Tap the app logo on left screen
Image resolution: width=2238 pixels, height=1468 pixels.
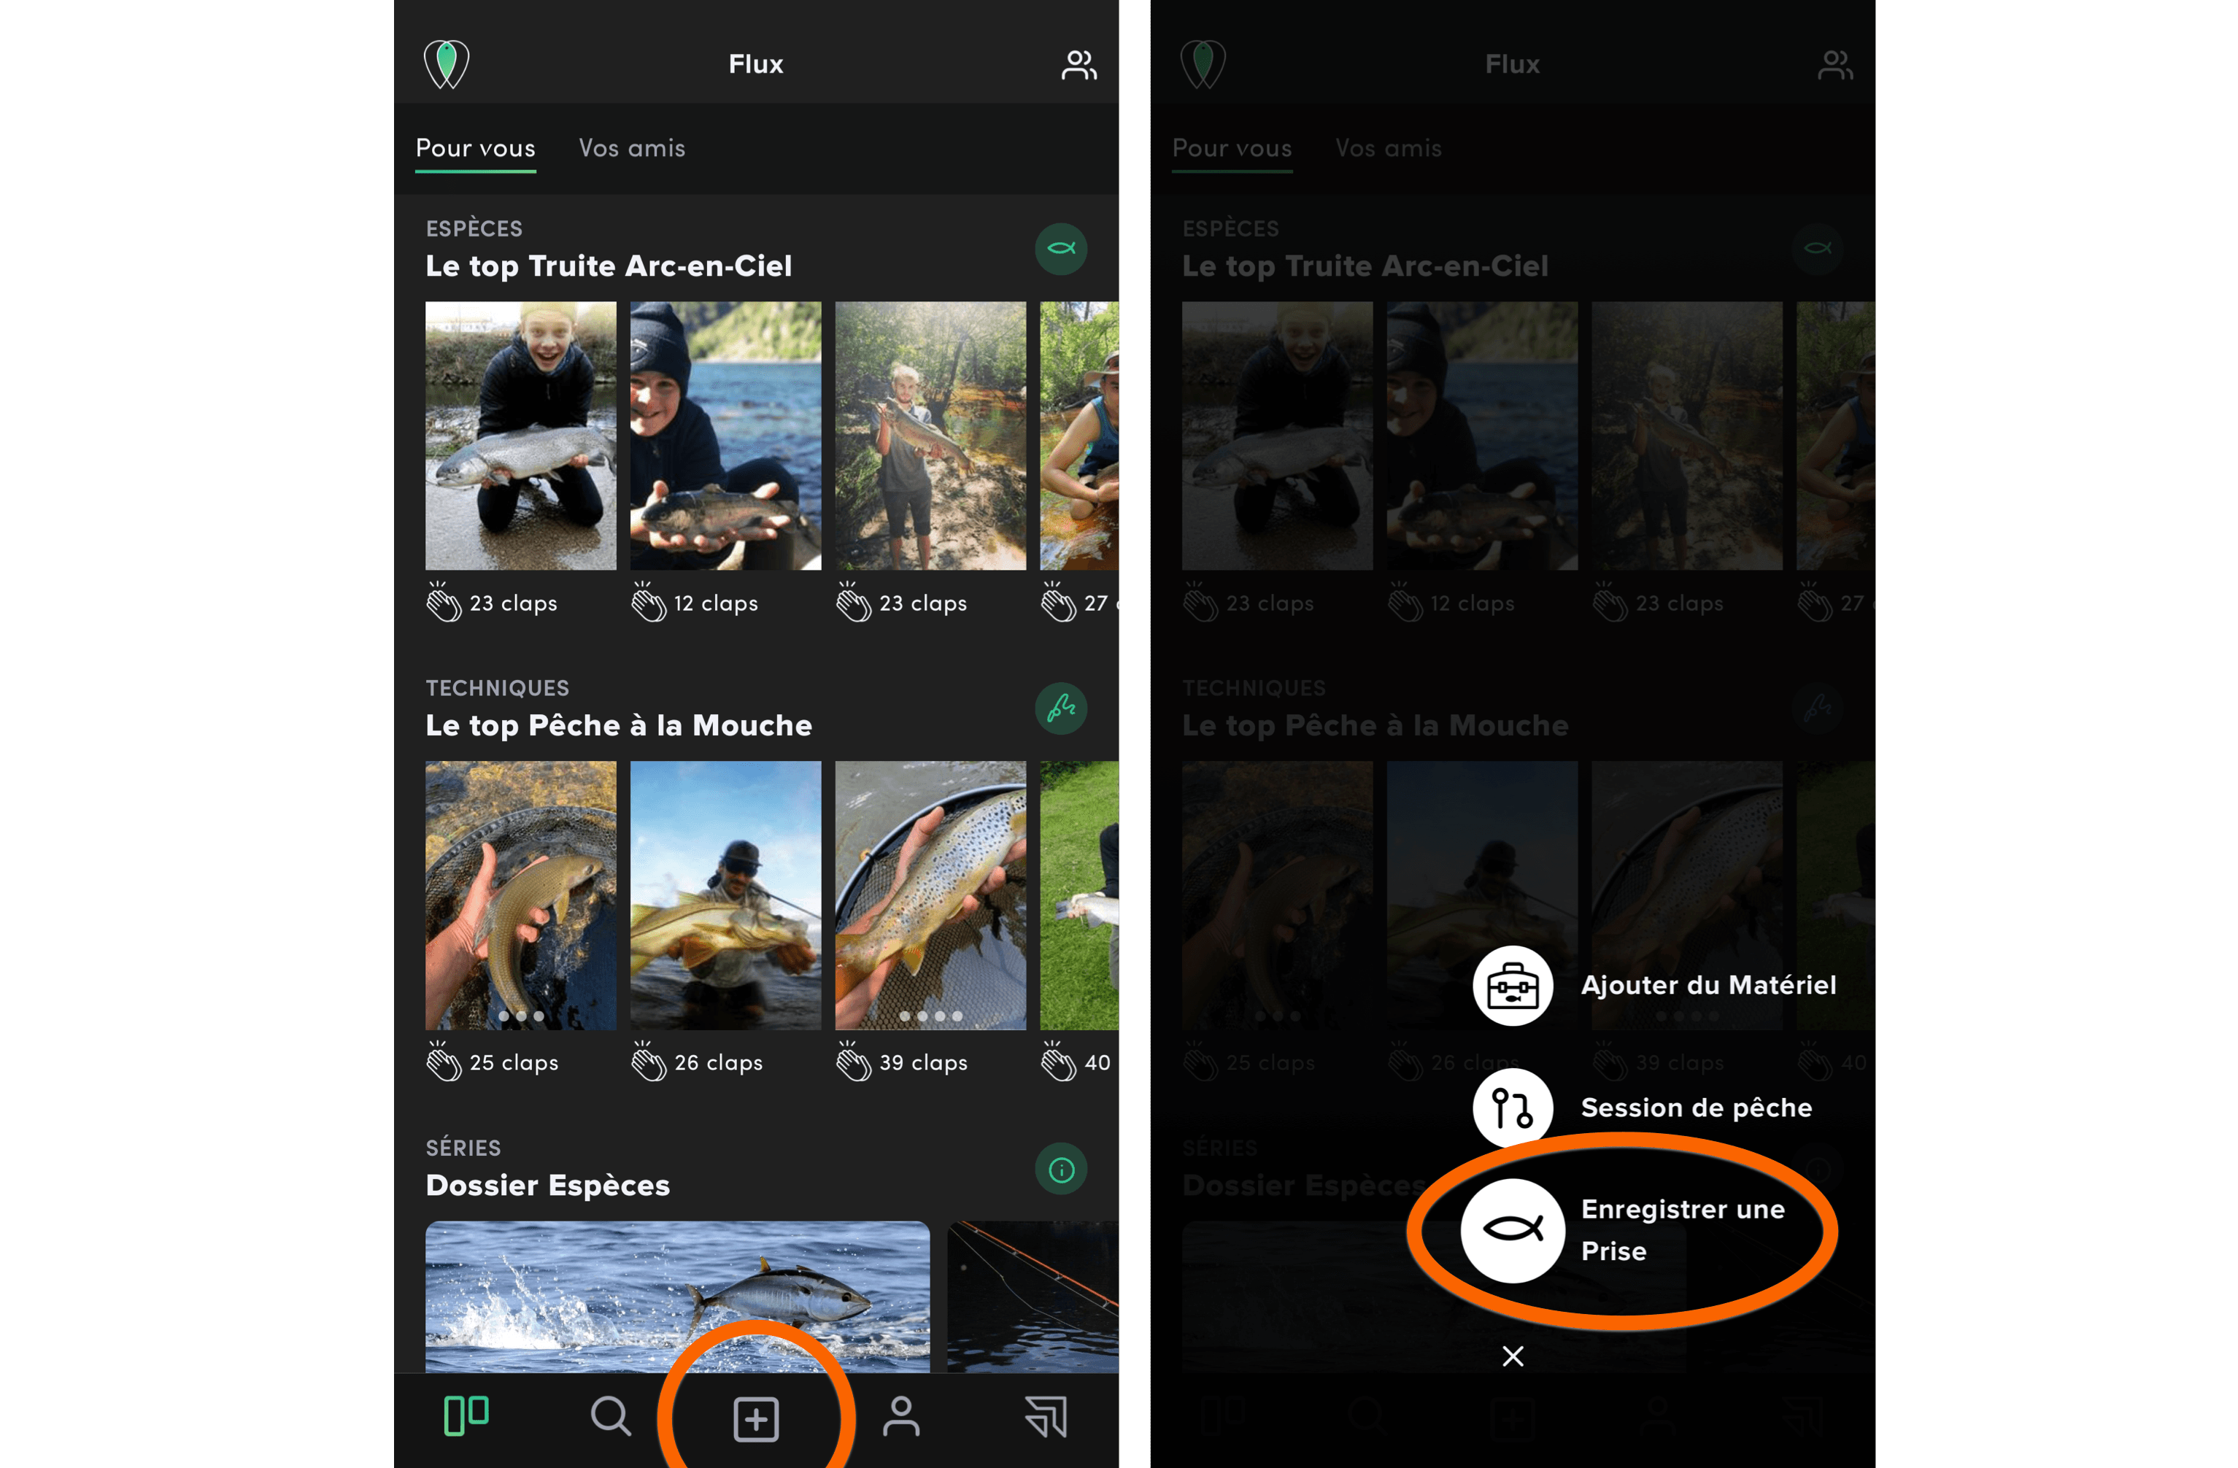[447, 64]
